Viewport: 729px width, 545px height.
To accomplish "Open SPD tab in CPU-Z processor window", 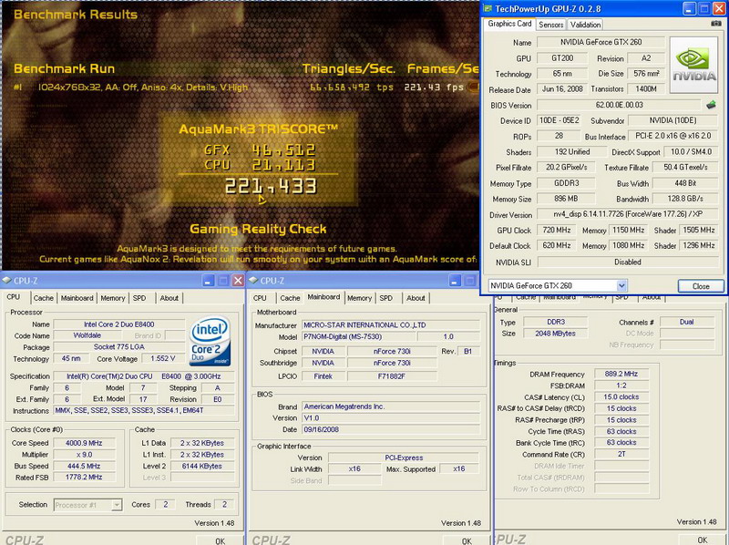I will [x=139, y=298].
